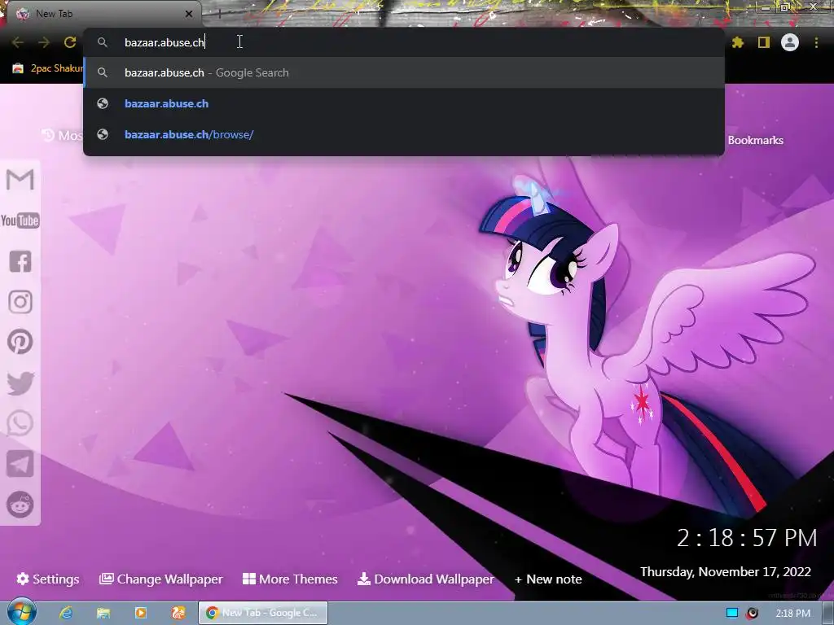Open Instagram shortcut in the sidebar
The height and width of the screenshot is (625, 834).
(20, 302)
